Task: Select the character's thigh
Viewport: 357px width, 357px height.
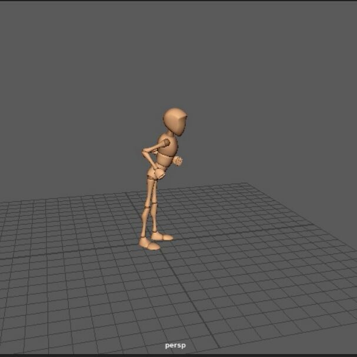Action: click(x=152, y=189)
